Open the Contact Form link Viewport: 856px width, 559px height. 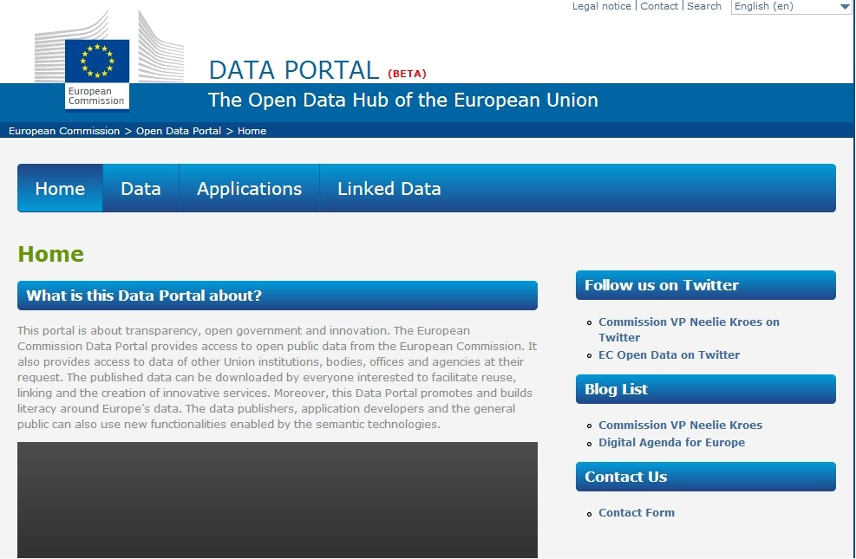click(x=636, y=512)
